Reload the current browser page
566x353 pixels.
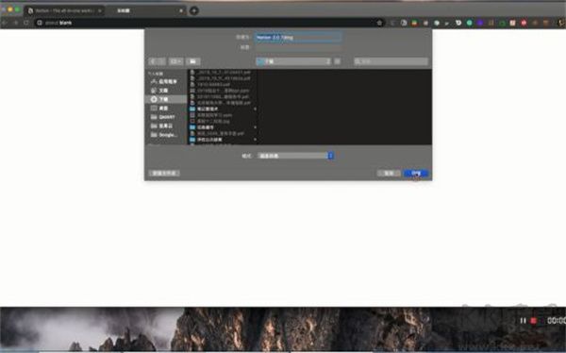[26, 23]
